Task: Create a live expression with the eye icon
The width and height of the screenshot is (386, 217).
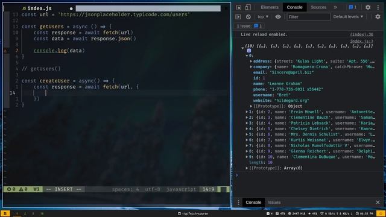Action: point(278,17)
